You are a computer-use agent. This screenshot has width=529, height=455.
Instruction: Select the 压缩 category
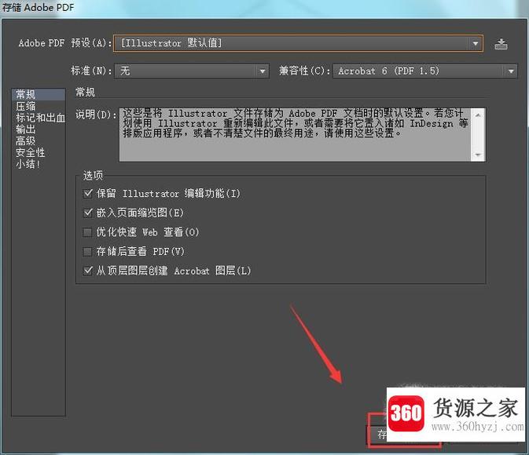click(39, 107)
